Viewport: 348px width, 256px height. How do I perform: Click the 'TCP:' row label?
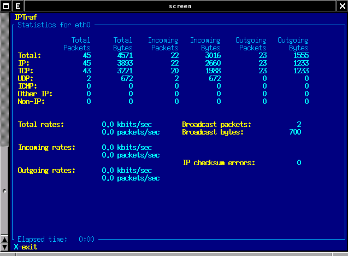(x=26, y=71)
